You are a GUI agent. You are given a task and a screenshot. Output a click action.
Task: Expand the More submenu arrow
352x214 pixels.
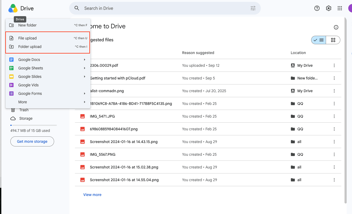point(85,102)
